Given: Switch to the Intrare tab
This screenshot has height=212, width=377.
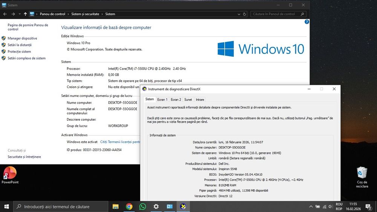Looking at the screenshot, I should [200, 99].
